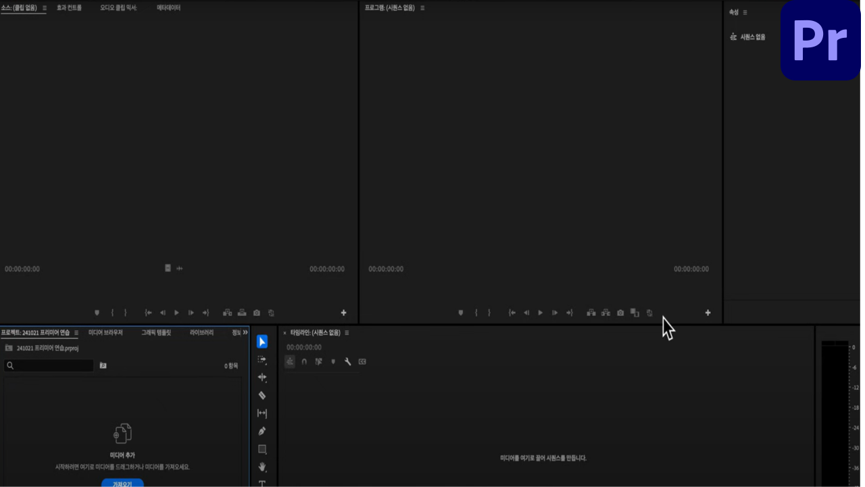Add marker in Source monitor
Image resolution: width=865 pixels, height=487 pixels.
[x=97, y=312]
